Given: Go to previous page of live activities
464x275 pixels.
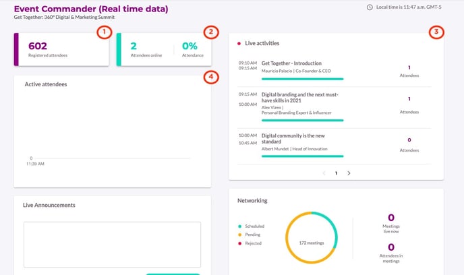Looking at the screenshot, I should coord(324,173).
